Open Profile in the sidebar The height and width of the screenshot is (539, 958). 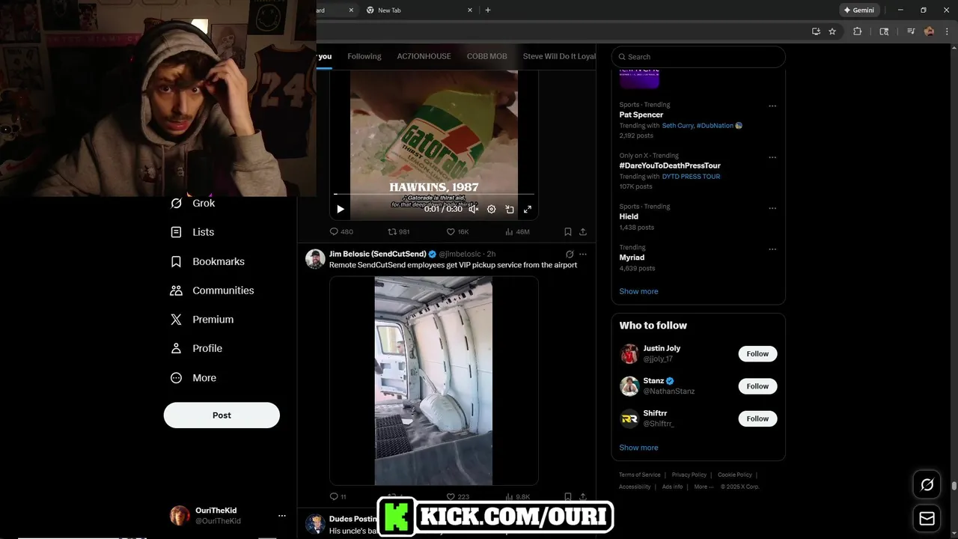tap(196, 348)
